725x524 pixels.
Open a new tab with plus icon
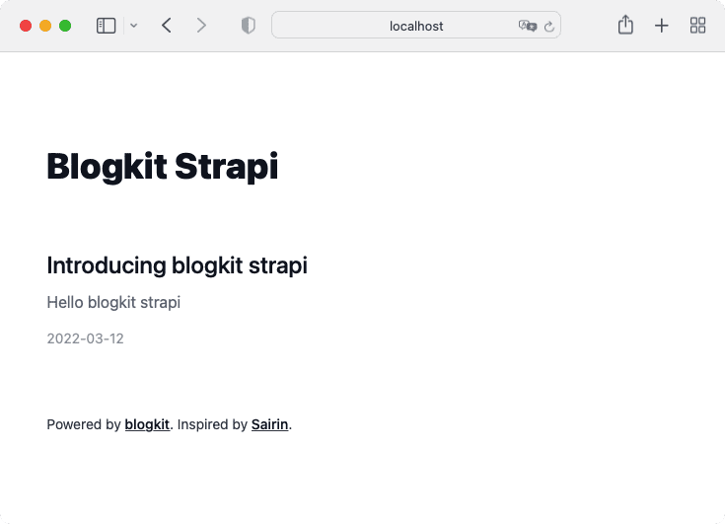point(662,26)
